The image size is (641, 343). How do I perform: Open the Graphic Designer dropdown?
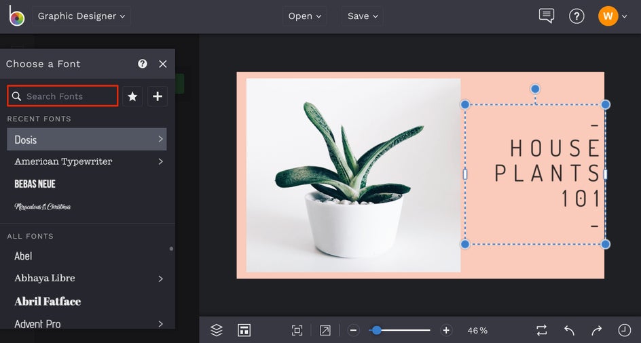(81, 16)
